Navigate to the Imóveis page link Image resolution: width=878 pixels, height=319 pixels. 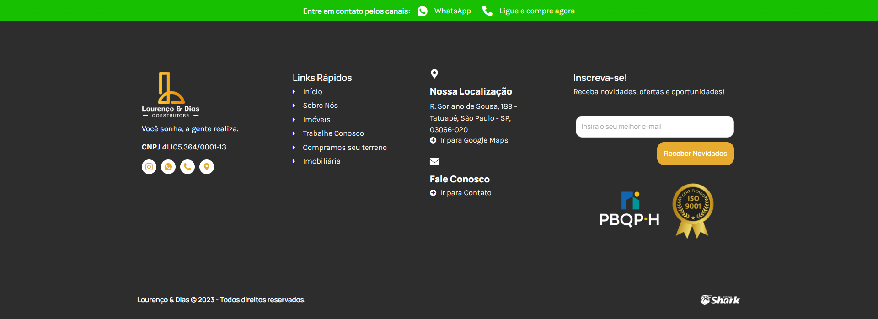point(316,120)
